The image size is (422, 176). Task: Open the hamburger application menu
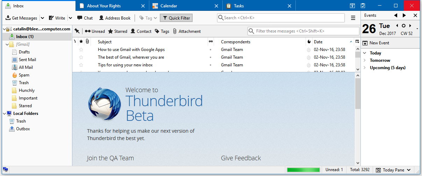pos(353,18)
